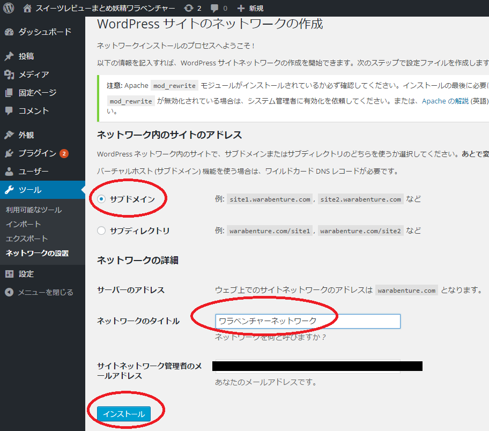Click the サーバーのアドレス label
Viewport: 489px width, 431px height.
pos(131,290)
